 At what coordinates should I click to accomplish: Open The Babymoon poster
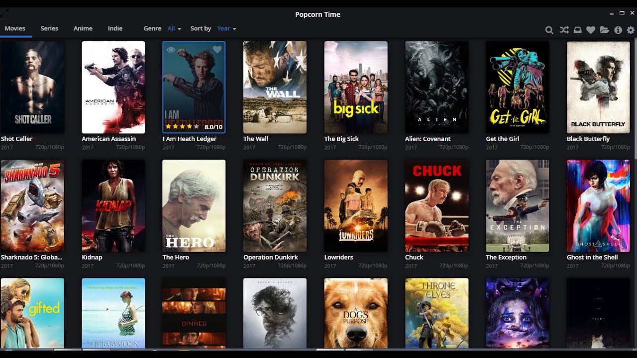[x=113, y=313]
